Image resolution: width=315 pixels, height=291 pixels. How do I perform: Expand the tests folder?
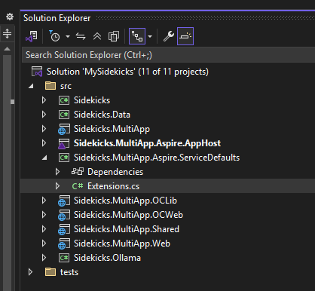[x=30, y=272]
